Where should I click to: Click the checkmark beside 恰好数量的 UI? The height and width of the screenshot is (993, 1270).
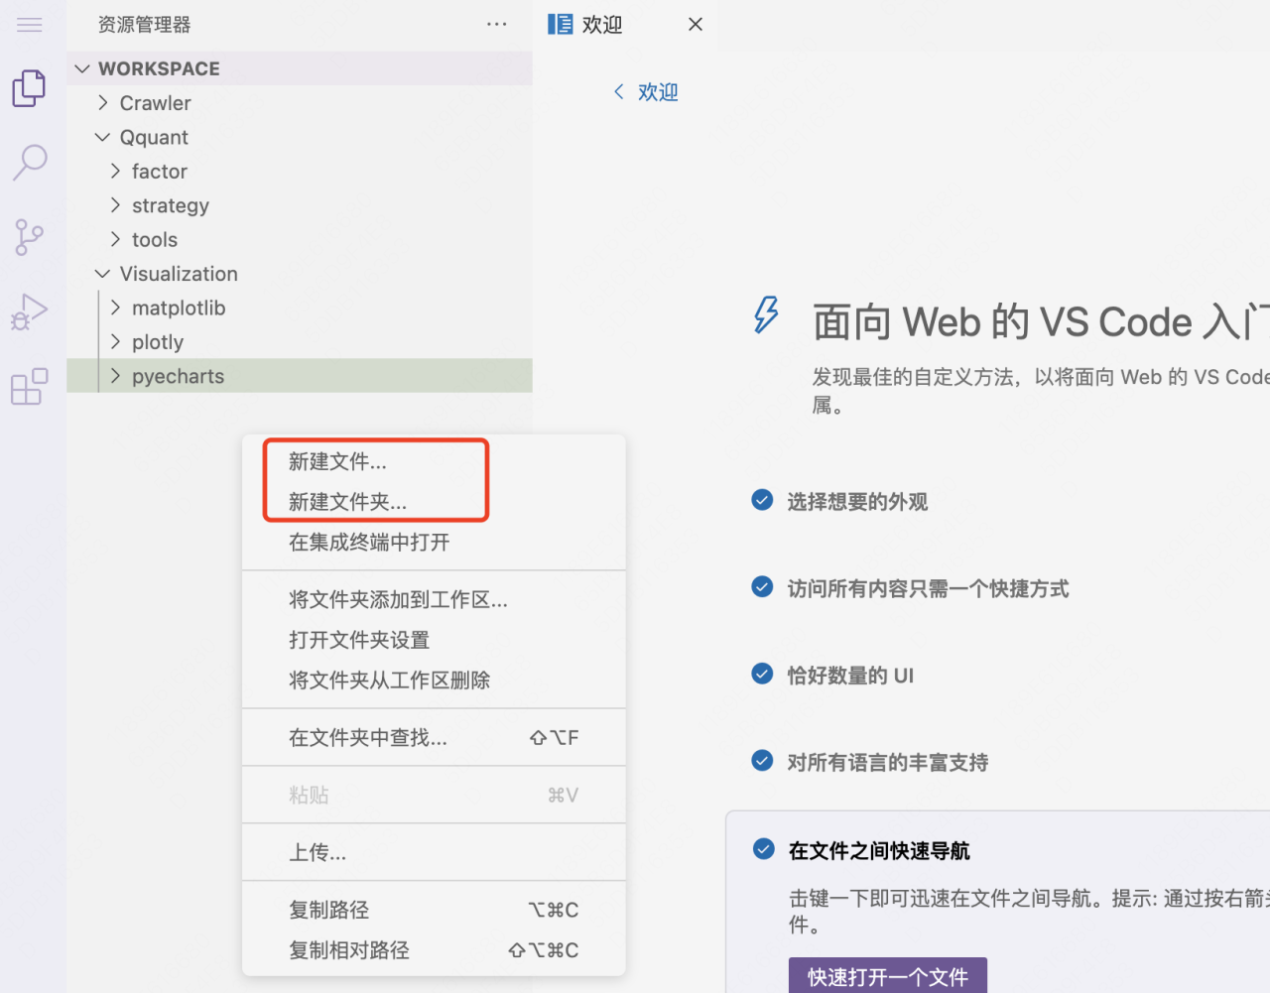coord(762,674)
